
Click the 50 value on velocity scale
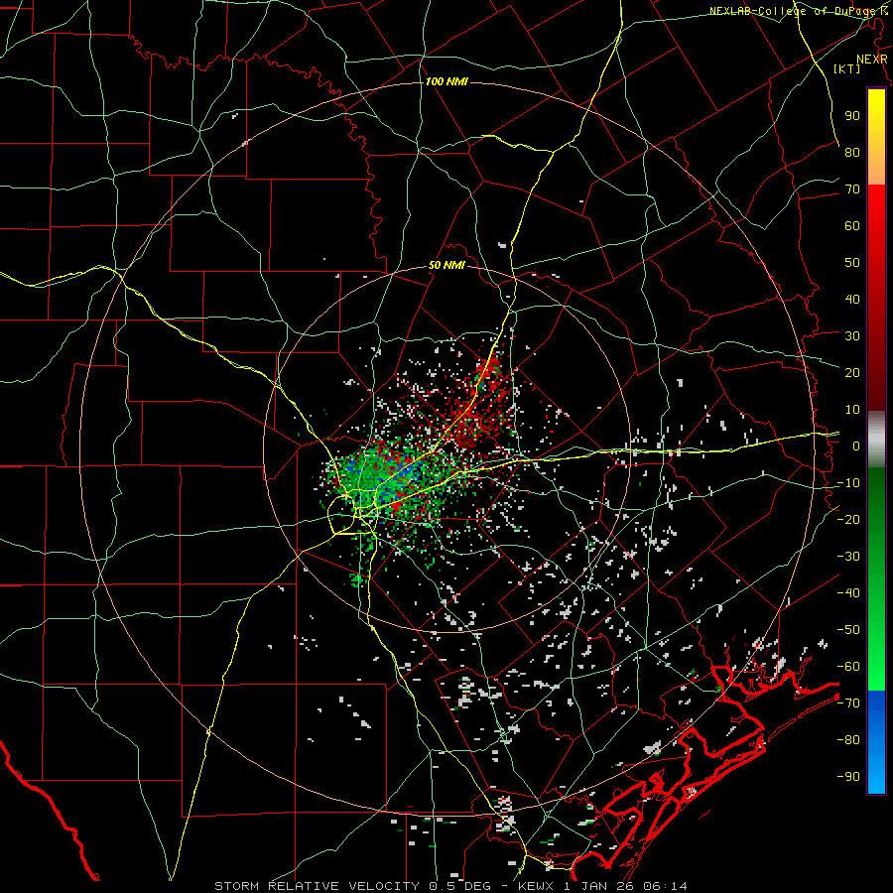852,263
